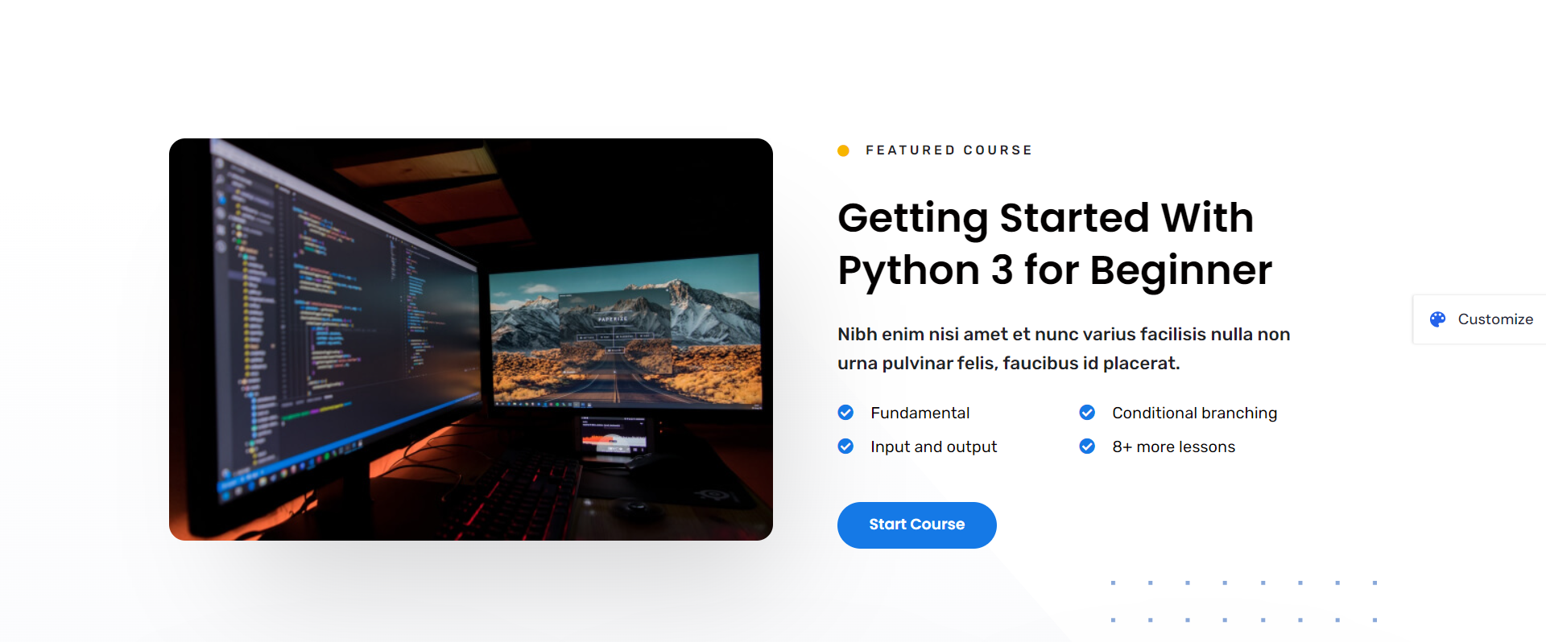Click the 8+ more lessons text
Screen dimensions: 1546x642
tap(1173, 447)
